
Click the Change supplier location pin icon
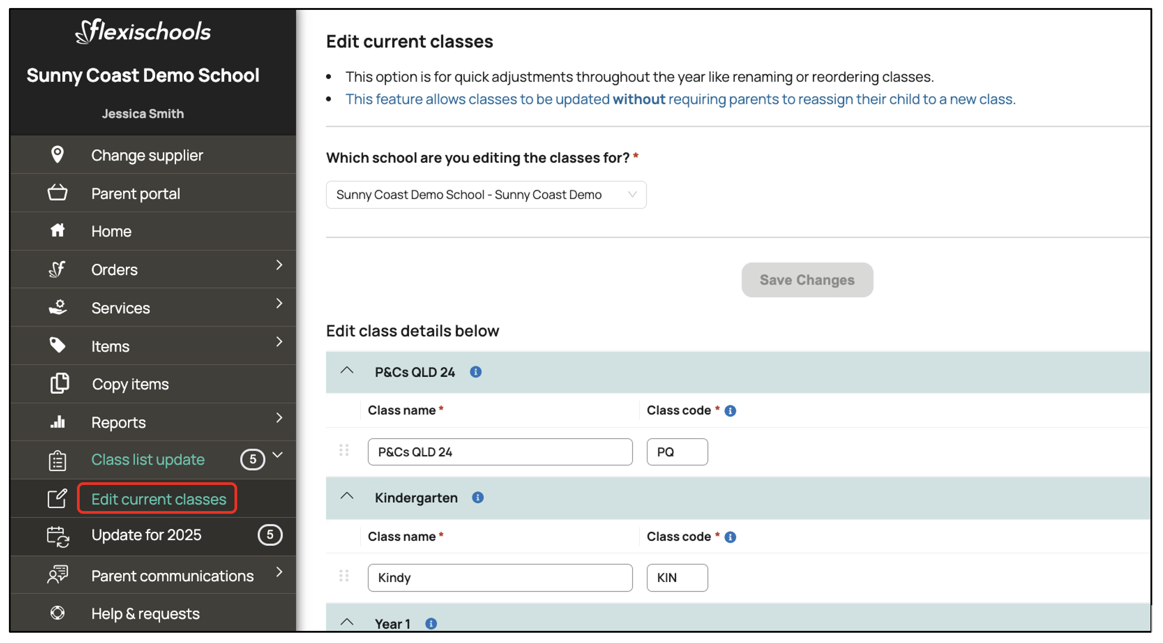click(57, 155)
